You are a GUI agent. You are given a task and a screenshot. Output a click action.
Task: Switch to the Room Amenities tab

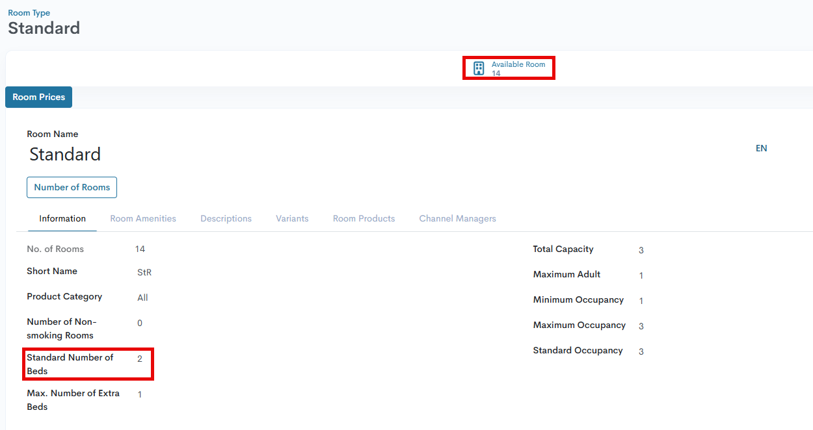143,219
